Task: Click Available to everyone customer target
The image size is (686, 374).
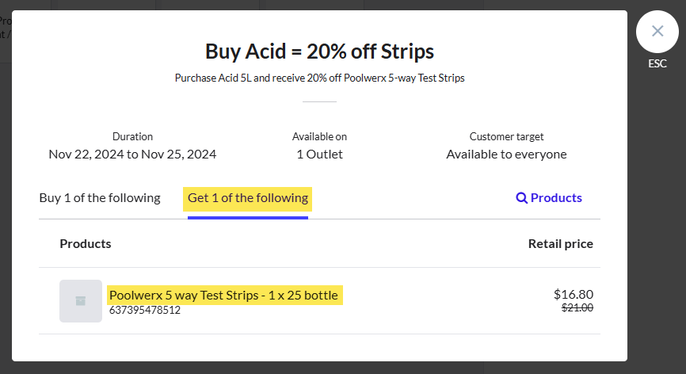Action: point(506,154)
